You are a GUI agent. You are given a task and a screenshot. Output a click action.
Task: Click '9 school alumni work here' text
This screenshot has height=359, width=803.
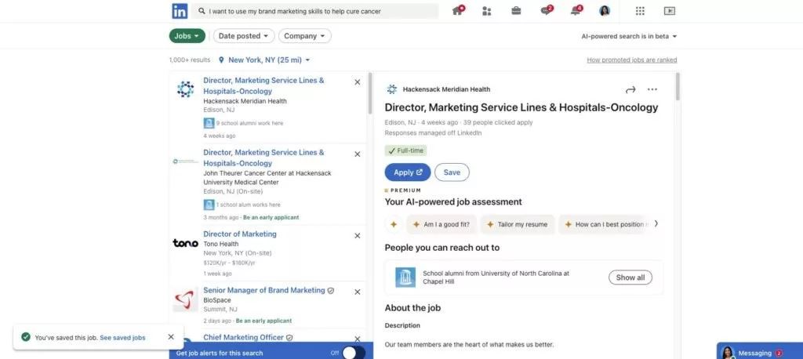pyautogui.click(x=249, y=123)
